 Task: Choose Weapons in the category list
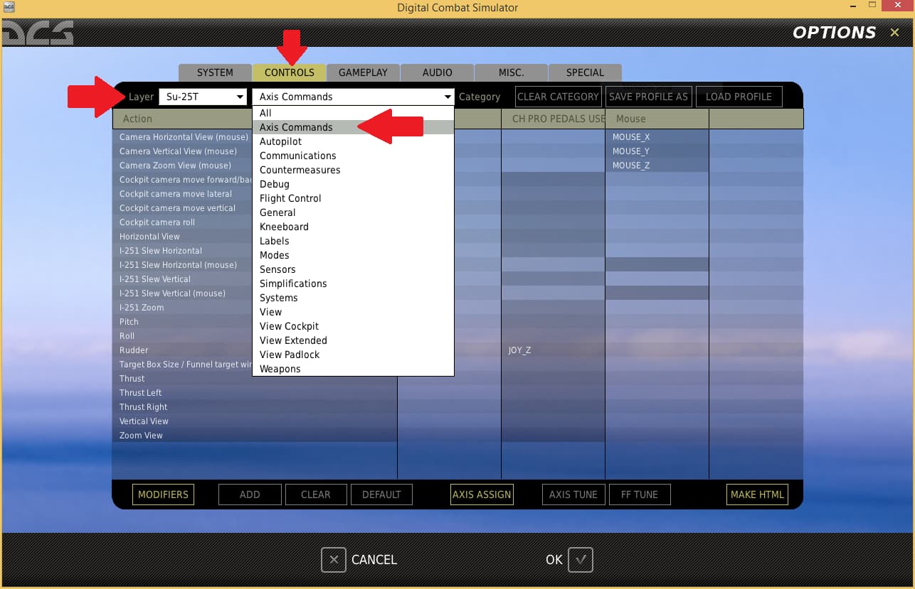click(x=280, y=369)
